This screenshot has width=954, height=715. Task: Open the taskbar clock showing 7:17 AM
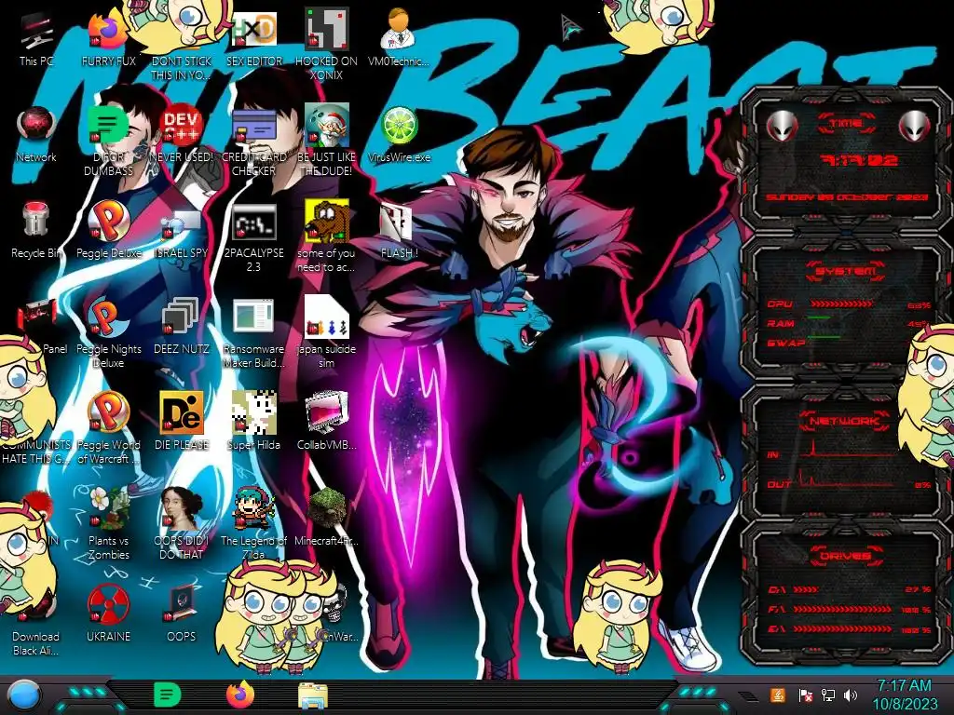[x=905, y=695]
